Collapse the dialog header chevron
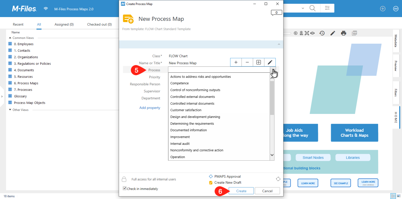402x199 pixels. [x=279, y=44]
